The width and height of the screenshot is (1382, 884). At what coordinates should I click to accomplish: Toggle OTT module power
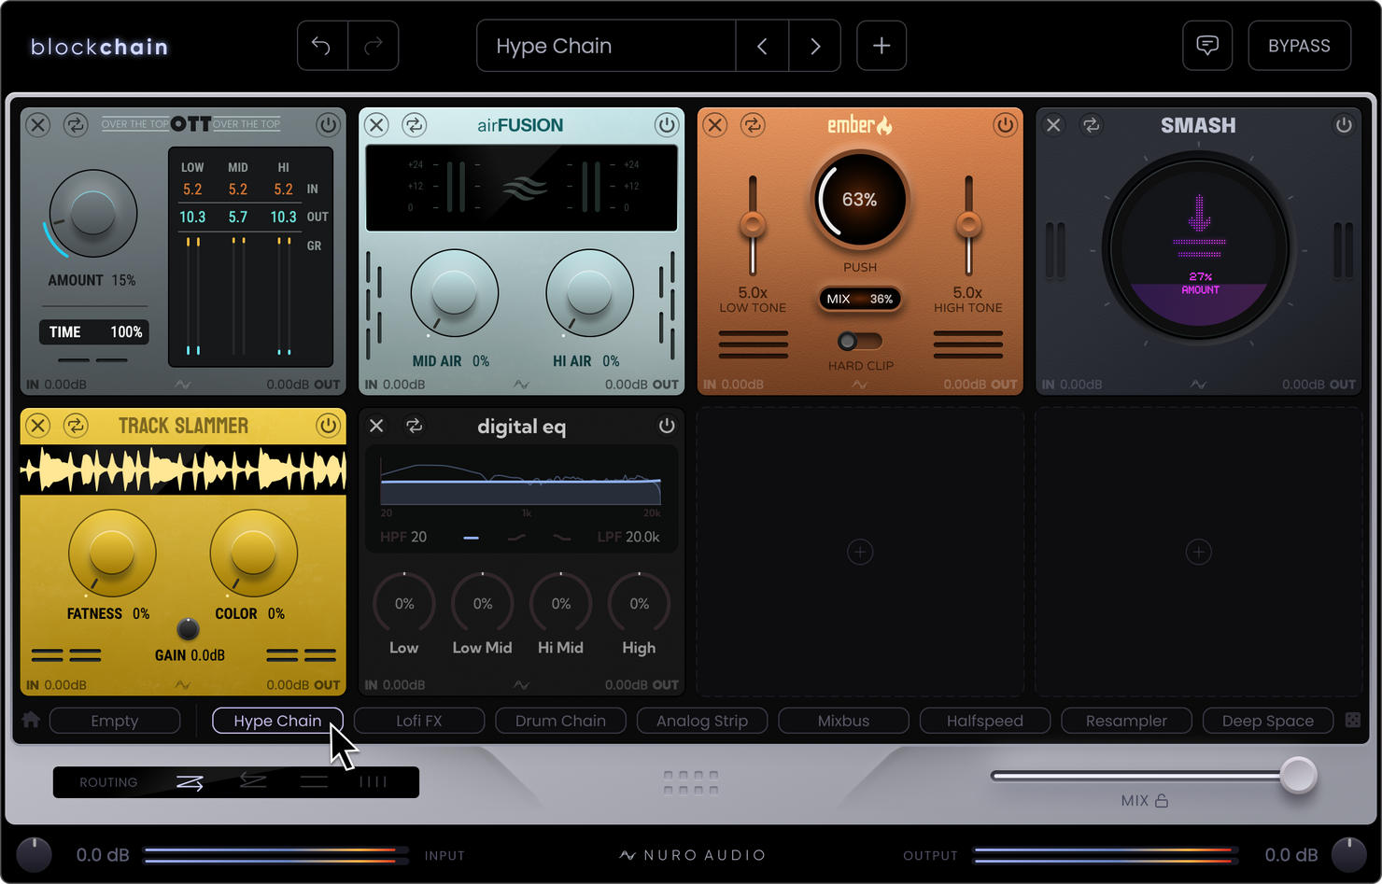click(328, 124)
